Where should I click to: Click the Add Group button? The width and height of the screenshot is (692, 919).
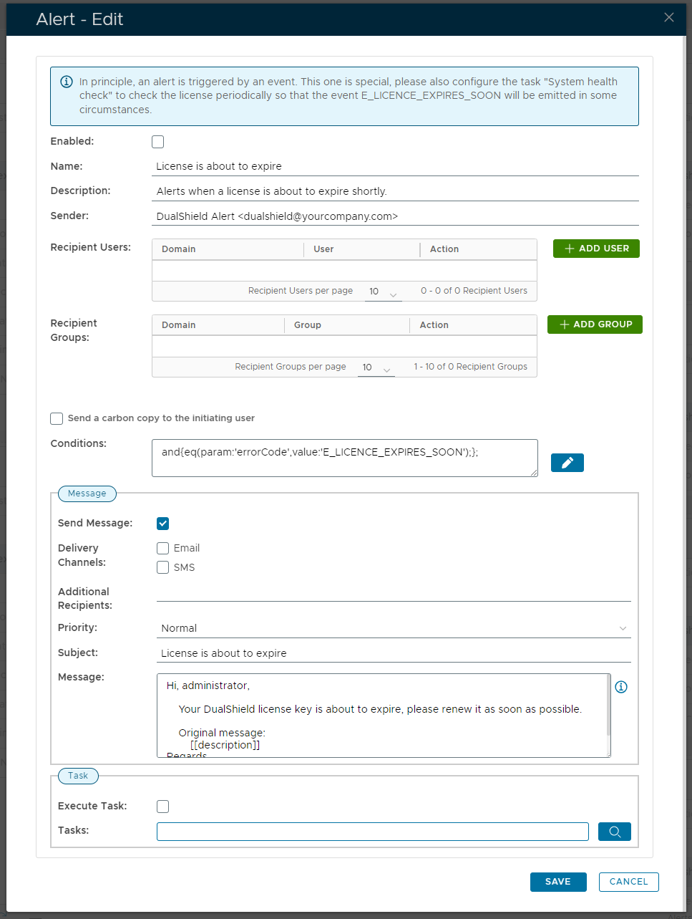click(595, 324)
